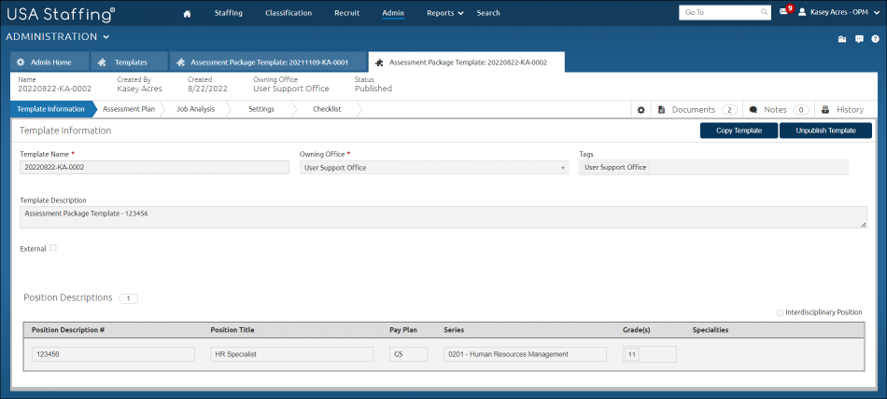887x399 pixels.
Task: Click the Created By value Kasey Acres
Action: (x=140, y=89)
